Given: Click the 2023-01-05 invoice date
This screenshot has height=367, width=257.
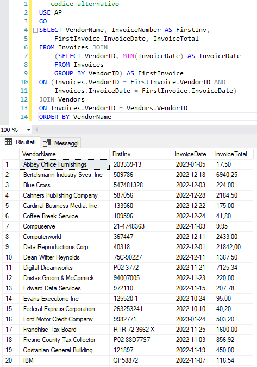Looking at the screenshot, I should (191, 164).
